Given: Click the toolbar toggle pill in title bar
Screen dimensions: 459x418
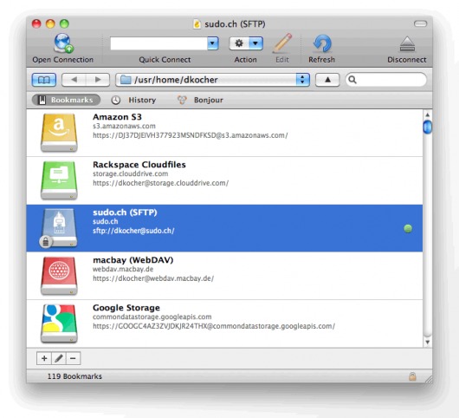Looking at the screenshot, I should click(420, 23).
